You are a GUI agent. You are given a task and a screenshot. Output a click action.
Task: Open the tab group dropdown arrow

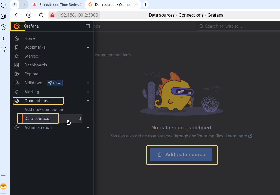[x=23, y=5]
